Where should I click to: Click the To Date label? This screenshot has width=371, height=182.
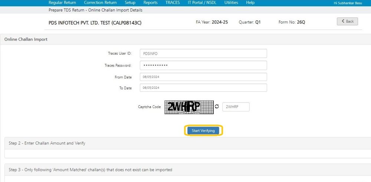125,88
